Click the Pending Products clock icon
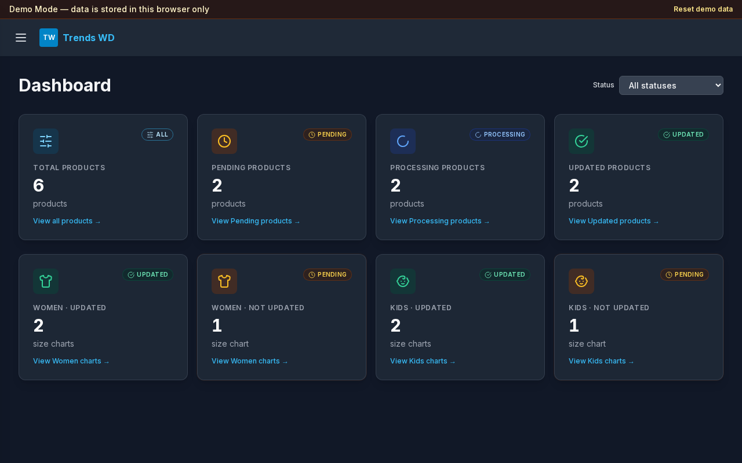The width and height of the screenshot is (742, 463). click(x=224, y=141)
